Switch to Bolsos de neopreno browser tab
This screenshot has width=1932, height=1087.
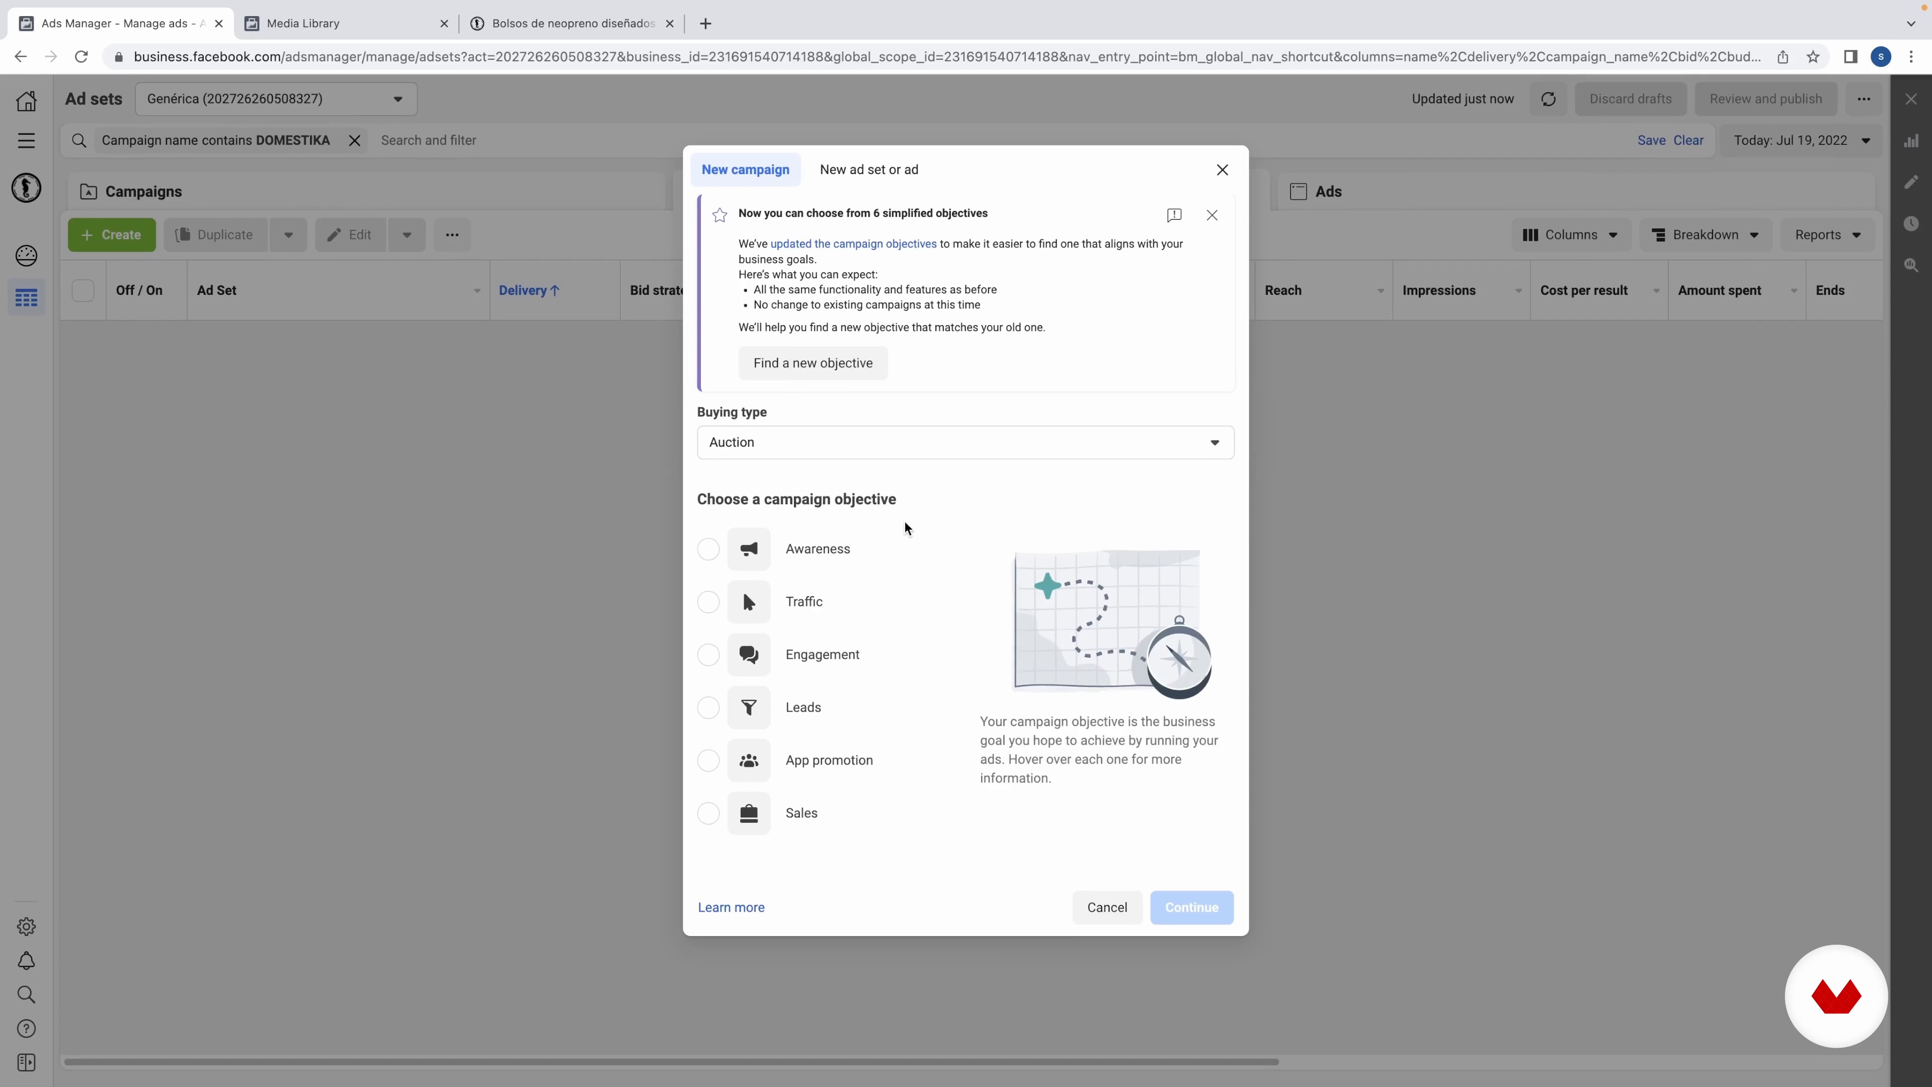tap(572, 23)
